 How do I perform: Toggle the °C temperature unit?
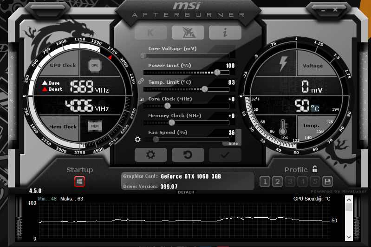pos(315,108)
